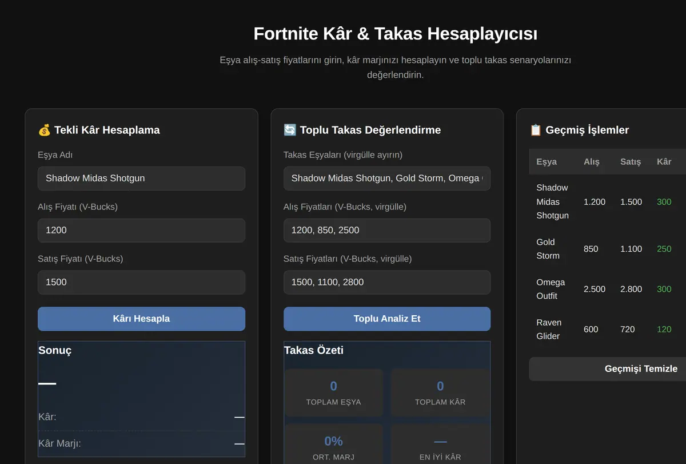686x464 pixels.
Task: Click the 250 profit value for Gold Storm
Action: click(x=664, y=249)
